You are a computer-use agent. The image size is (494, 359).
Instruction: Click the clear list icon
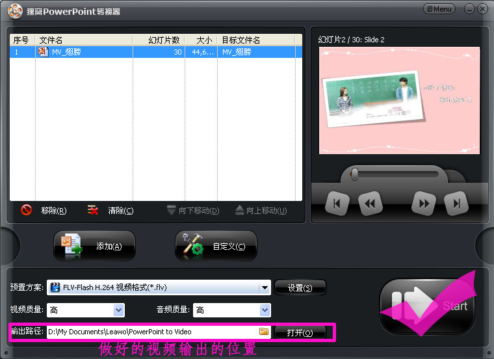(x=92, y=210)
